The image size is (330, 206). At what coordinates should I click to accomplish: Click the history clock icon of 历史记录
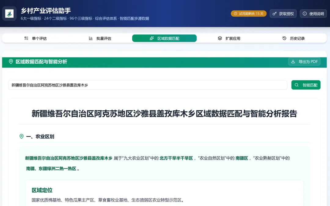coord(284,38)
